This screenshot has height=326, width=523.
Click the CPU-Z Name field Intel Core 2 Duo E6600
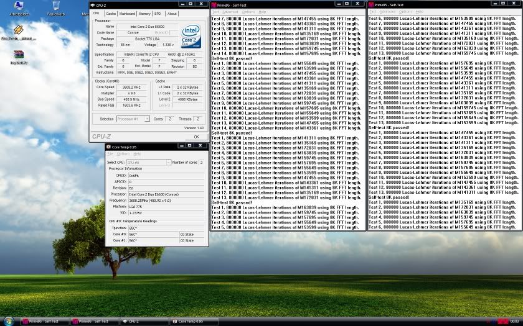click(147, 27)
